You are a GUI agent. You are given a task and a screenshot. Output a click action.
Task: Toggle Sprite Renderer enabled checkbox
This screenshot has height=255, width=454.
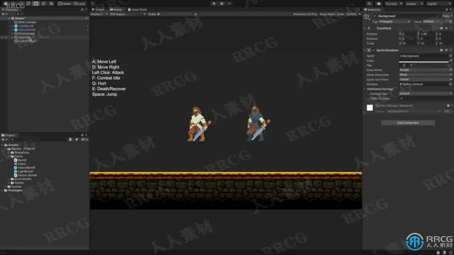click(x=373, y=50)
